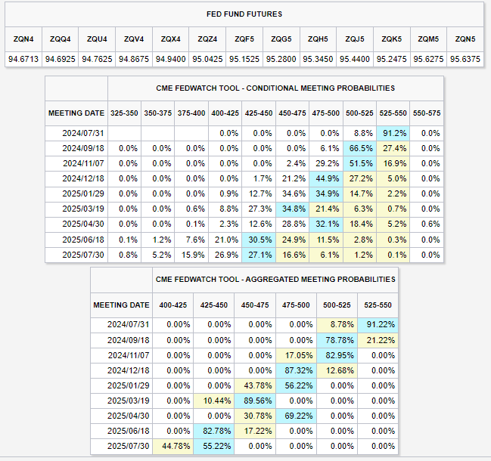Screen dimensions: 491x461
Task: Click the ZQN4 futures contract header
Action: click(x=23, y=39)
